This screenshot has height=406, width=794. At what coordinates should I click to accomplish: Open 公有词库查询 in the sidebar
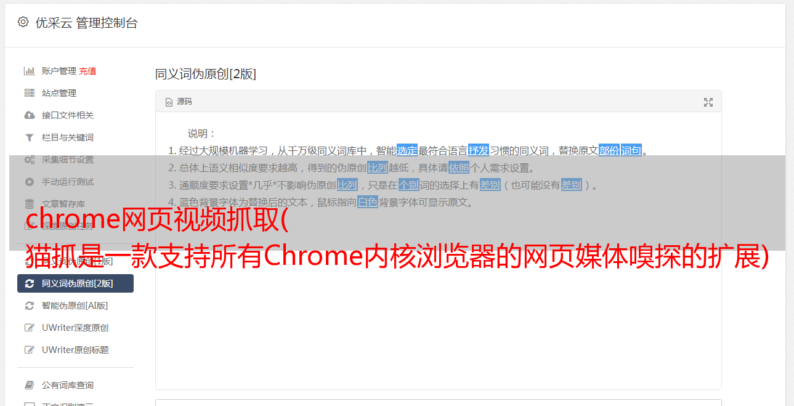click(75, 385)
